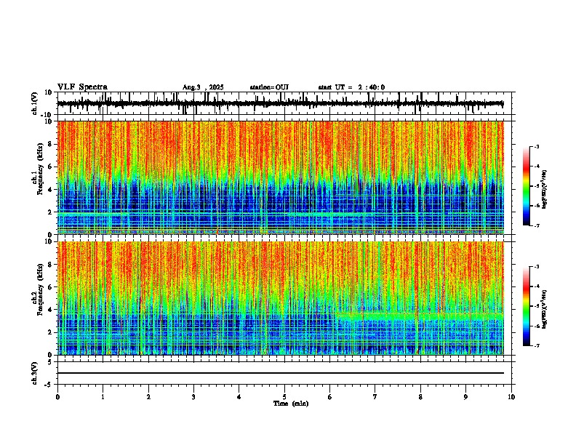
Task: Click the ch.1 spectrogram color bar
Action: 527,186
